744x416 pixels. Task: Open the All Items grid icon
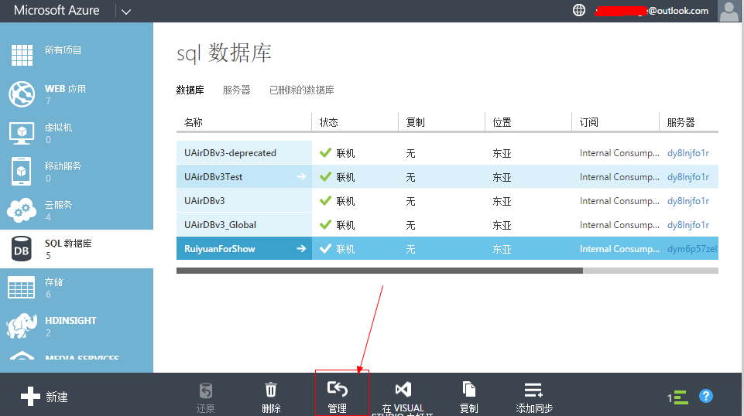[x=22, y=55]
